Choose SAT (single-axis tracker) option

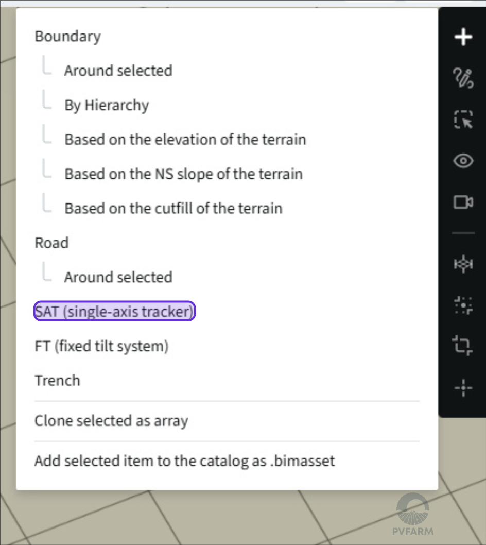click(x=114, y=311)
